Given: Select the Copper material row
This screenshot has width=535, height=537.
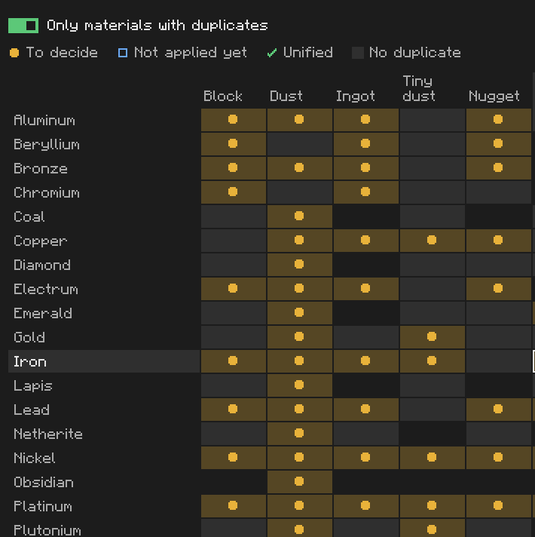Looking at the screenshot, I should click(x=104, y=241).
